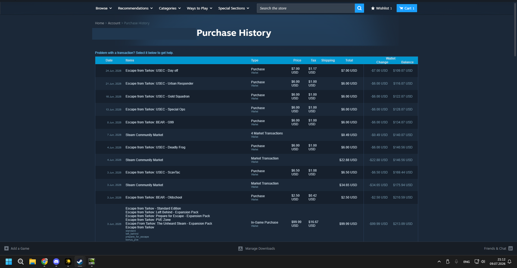Click the '4 Market Transactions' type cell
This screenshot has width=517, height=268.
coord(267,135)
